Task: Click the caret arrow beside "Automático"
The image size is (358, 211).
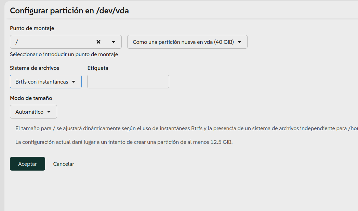Action: tap(49, 112)
